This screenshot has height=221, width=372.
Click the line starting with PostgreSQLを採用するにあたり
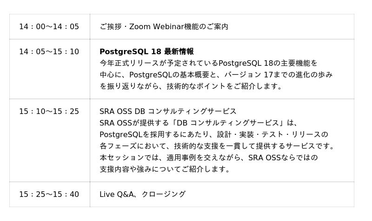(x=213, y=134)
